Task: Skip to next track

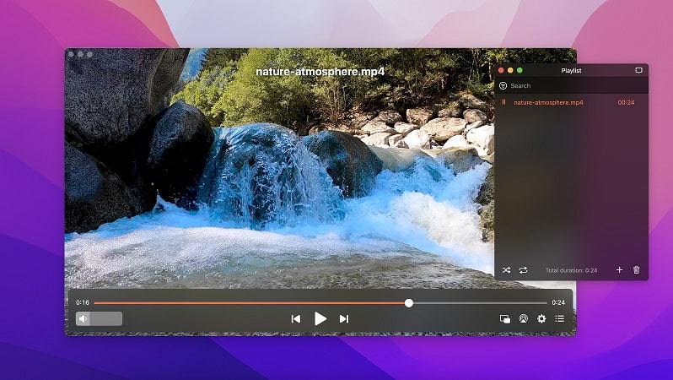Action: point(344,318)
